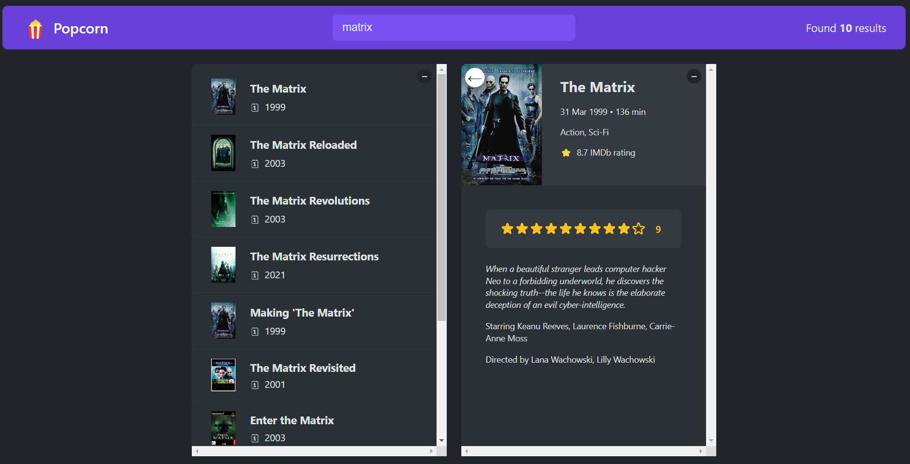This screenshot has height=464, width=910.
Task: Click the third rating star
Action: [537, 229]
